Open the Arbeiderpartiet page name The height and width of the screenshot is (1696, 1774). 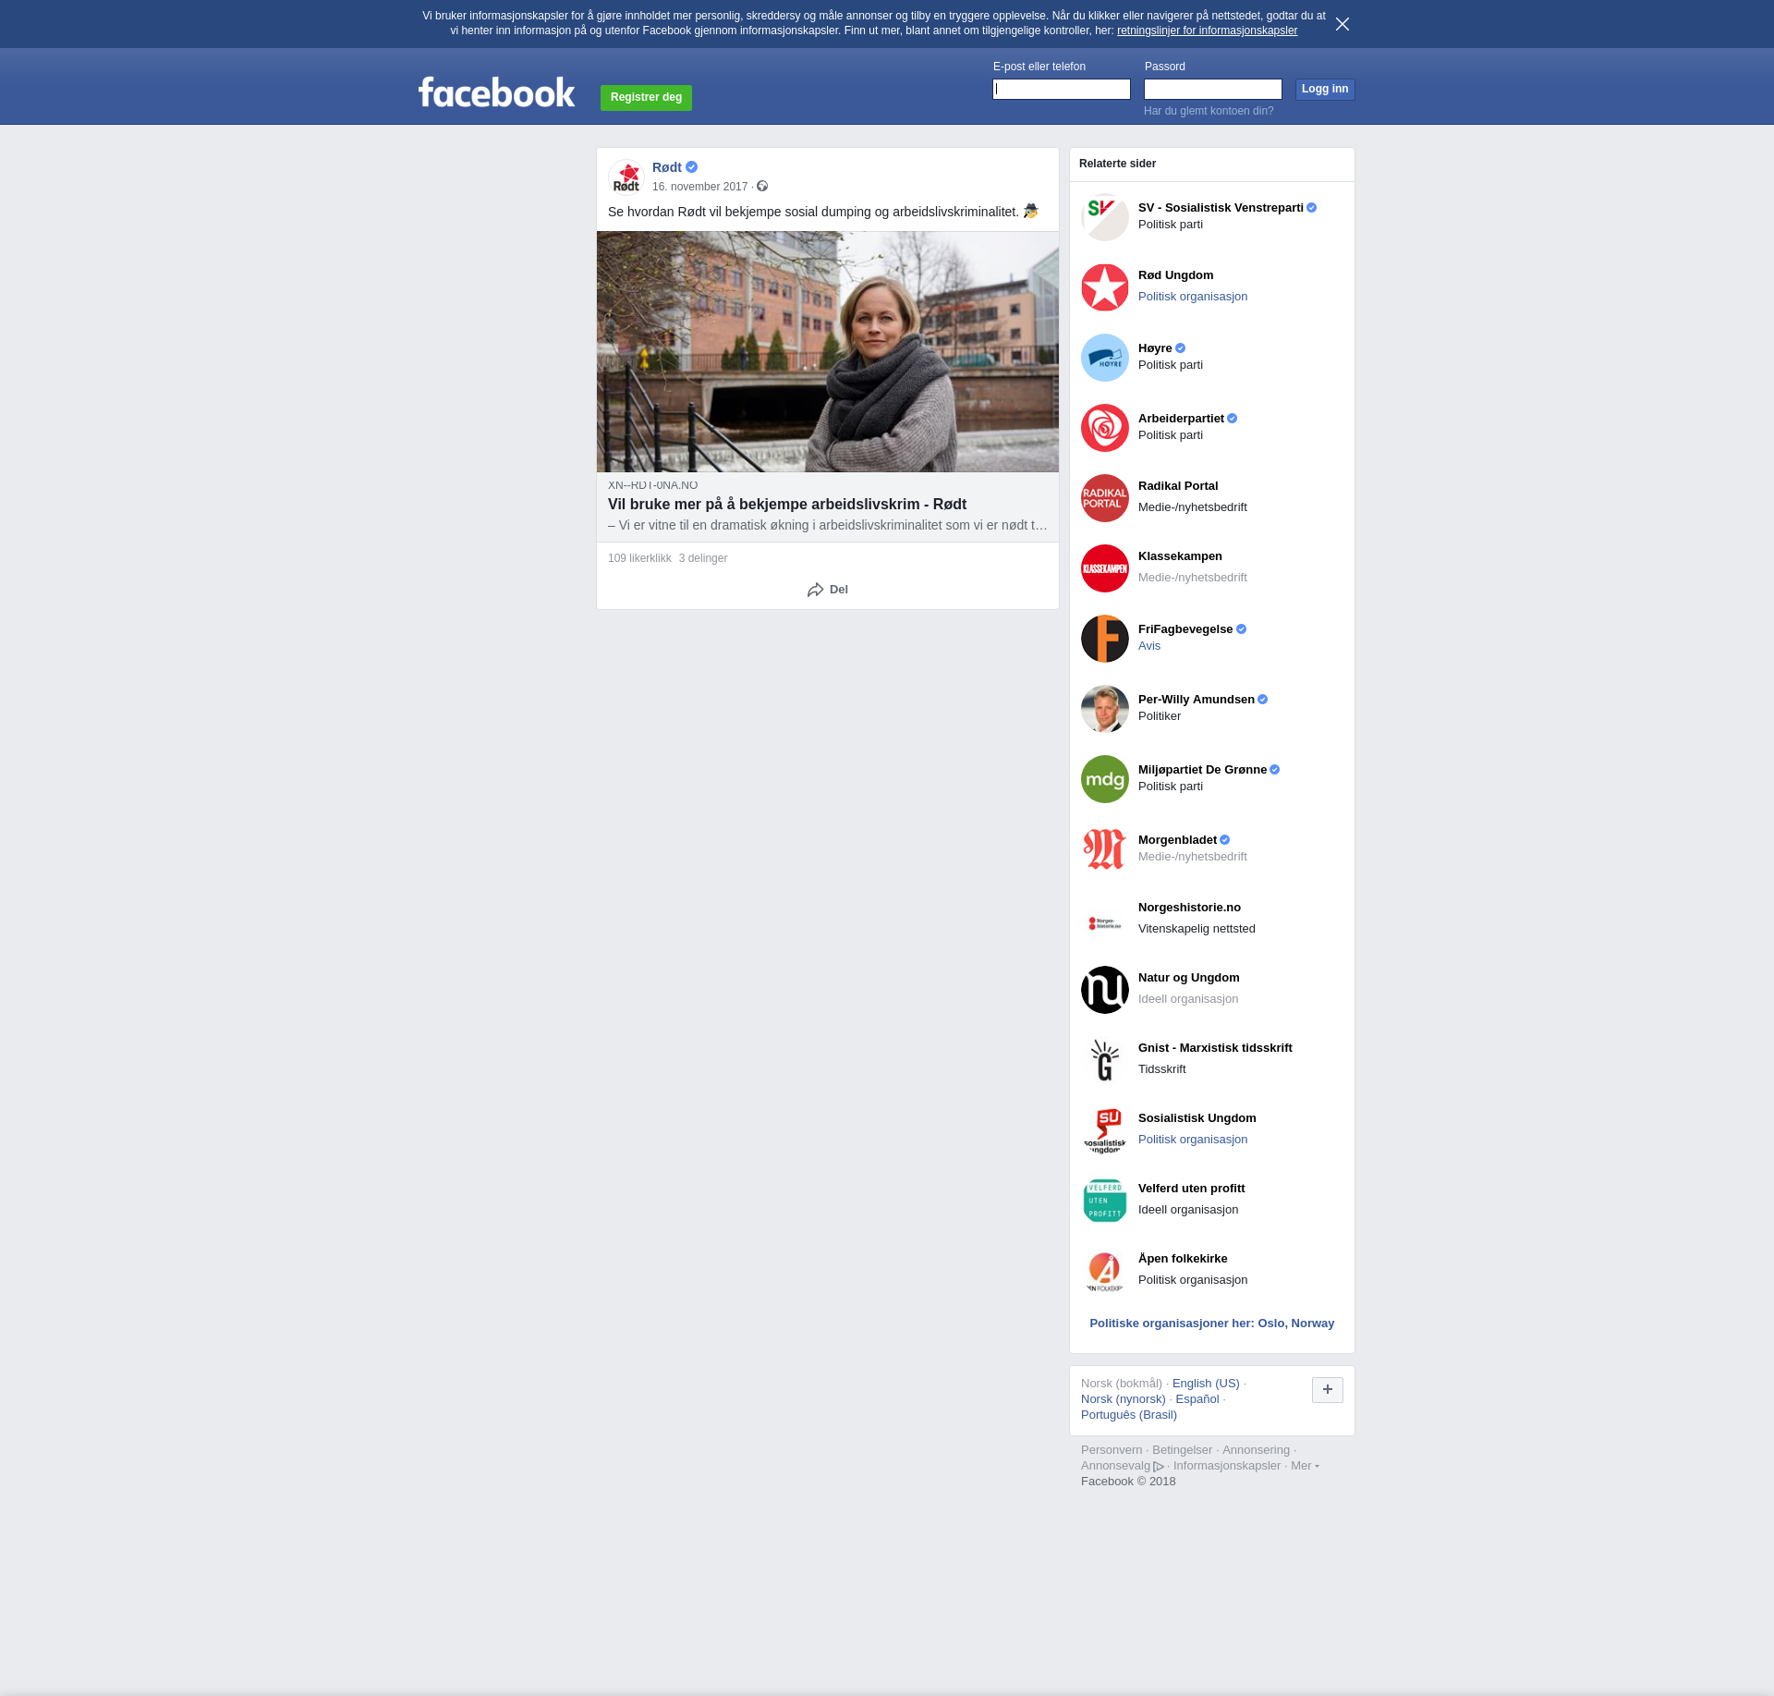(1181, 419)
